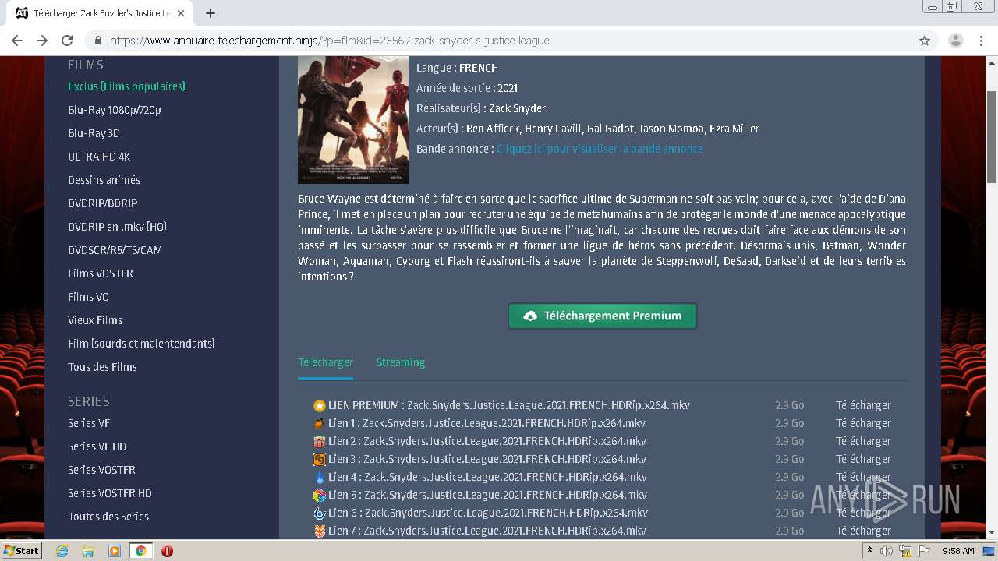Click the Téléchargement Premium button
This screenshot has width=998, height=561.
pyautogui.click(x=603, y=316)
